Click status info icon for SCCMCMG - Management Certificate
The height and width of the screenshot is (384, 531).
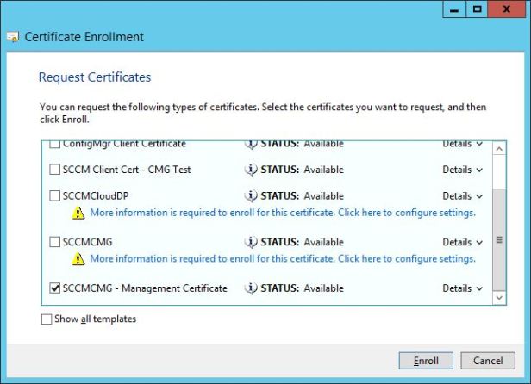[251, 288]
